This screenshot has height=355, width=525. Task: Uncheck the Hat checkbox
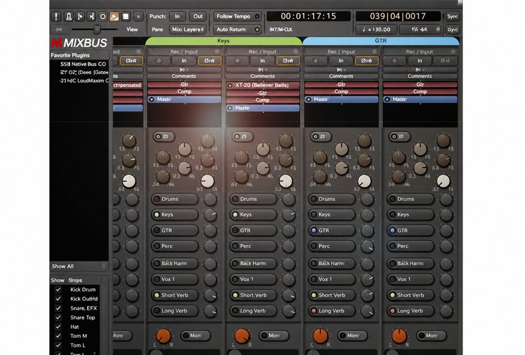coord(58,327)
